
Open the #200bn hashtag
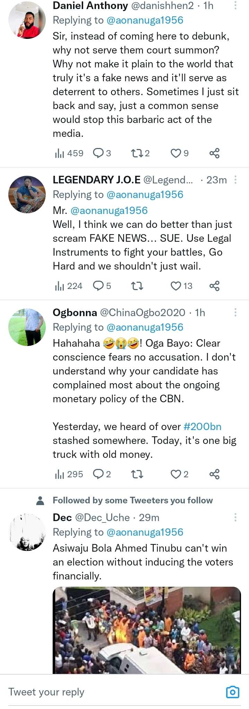203,427
